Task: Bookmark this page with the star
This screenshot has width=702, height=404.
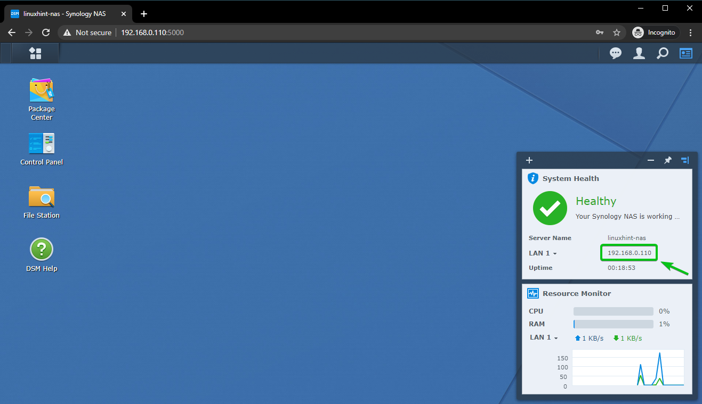Action: point(617,32)
